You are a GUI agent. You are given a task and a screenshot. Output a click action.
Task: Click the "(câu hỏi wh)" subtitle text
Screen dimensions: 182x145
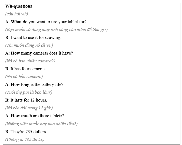tap(16, 14)
